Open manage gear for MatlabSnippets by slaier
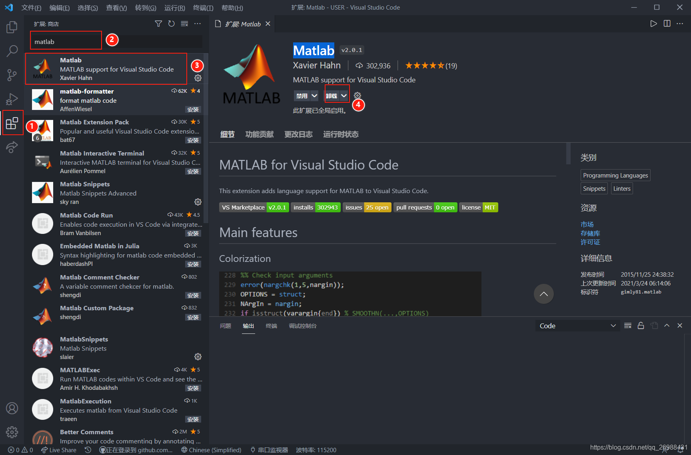 [x=198, y=357]
